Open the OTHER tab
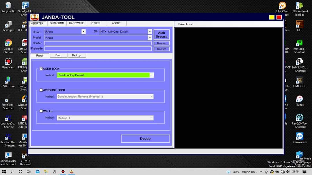 96,23
